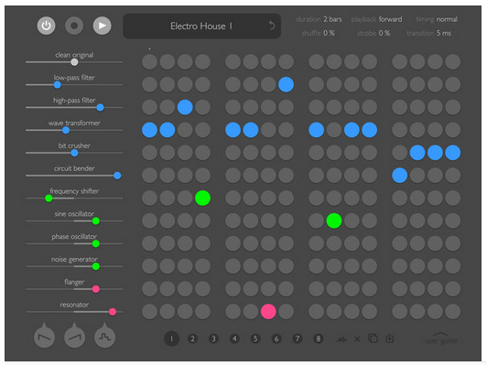This screenshot has height=365, width=487.
Task: Copy the current pattern
Action: (x=373, y=338)
